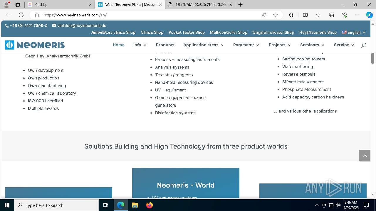Open the notification center icon
This screenshot has height=211, width=376.
(x=366, y=205)
